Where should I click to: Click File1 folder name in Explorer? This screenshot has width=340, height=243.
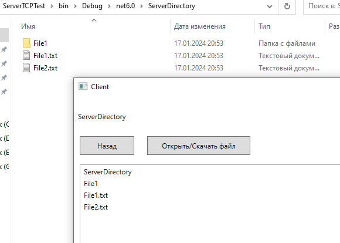coord(40,43)
